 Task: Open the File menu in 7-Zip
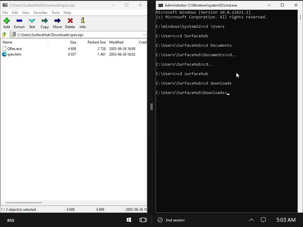tap(5, 12)
